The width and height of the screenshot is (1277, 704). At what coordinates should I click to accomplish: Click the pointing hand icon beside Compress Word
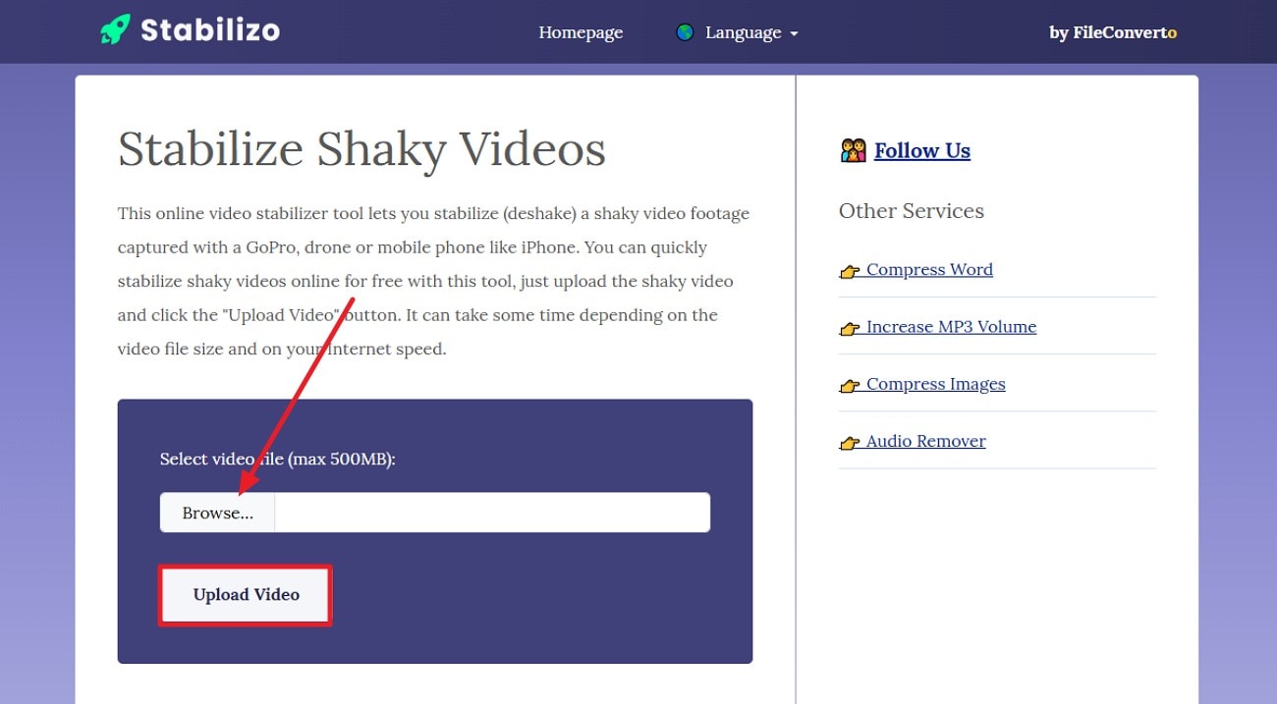(849, 272)
